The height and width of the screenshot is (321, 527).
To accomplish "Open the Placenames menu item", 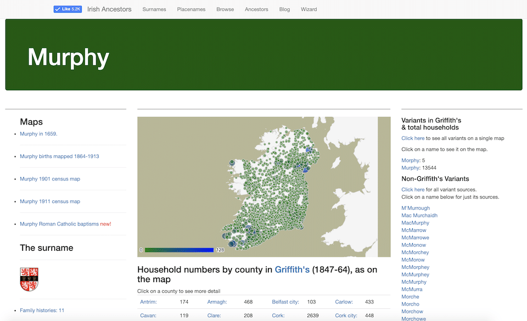I will pos(191,9).
